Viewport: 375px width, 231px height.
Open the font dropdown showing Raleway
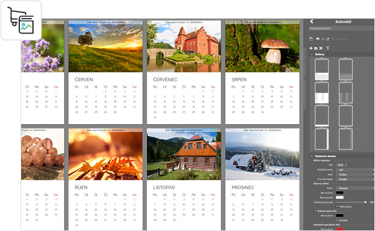[355, 188]
